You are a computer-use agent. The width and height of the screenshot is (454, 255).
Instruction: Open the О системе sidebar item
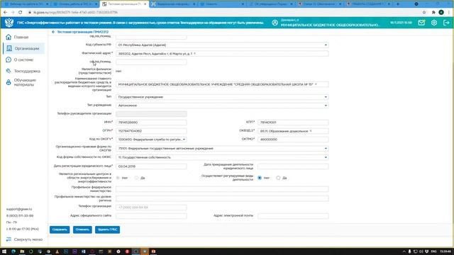tap(23, 59)
